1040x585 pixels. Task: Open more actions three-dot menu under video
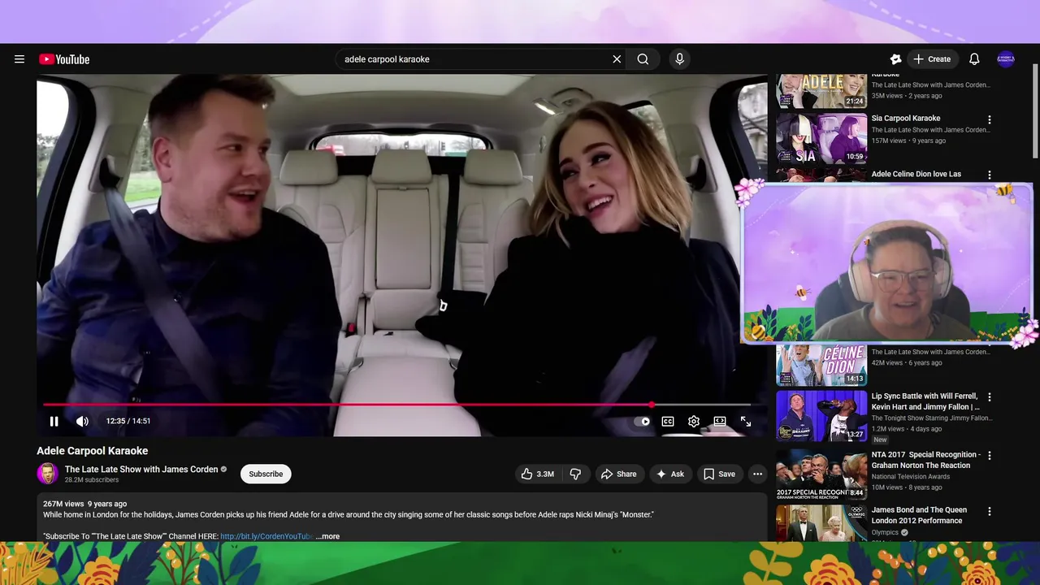(x=757, y=474)
